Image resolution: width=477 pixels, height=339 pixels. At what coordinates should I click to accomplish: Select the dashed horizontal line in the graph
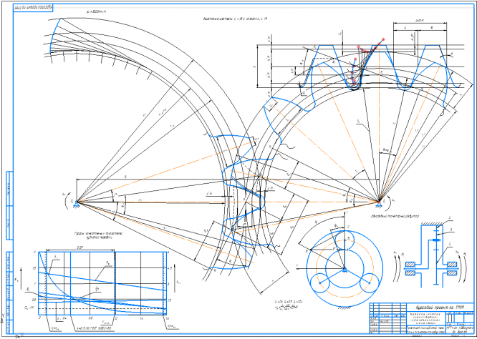tap(102, 309)
